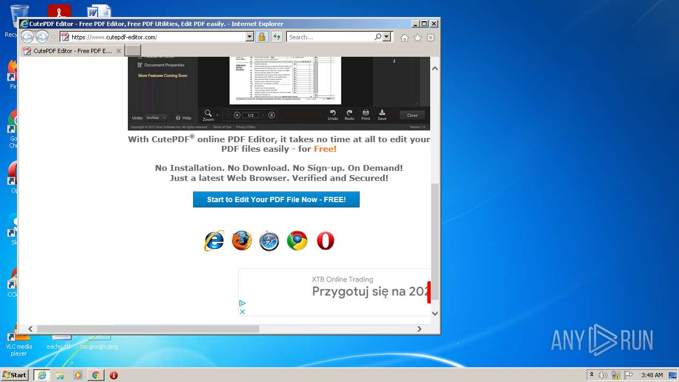
Task: Click the editor's Close button
Action: pyautogui.click(x=412, y=115)
